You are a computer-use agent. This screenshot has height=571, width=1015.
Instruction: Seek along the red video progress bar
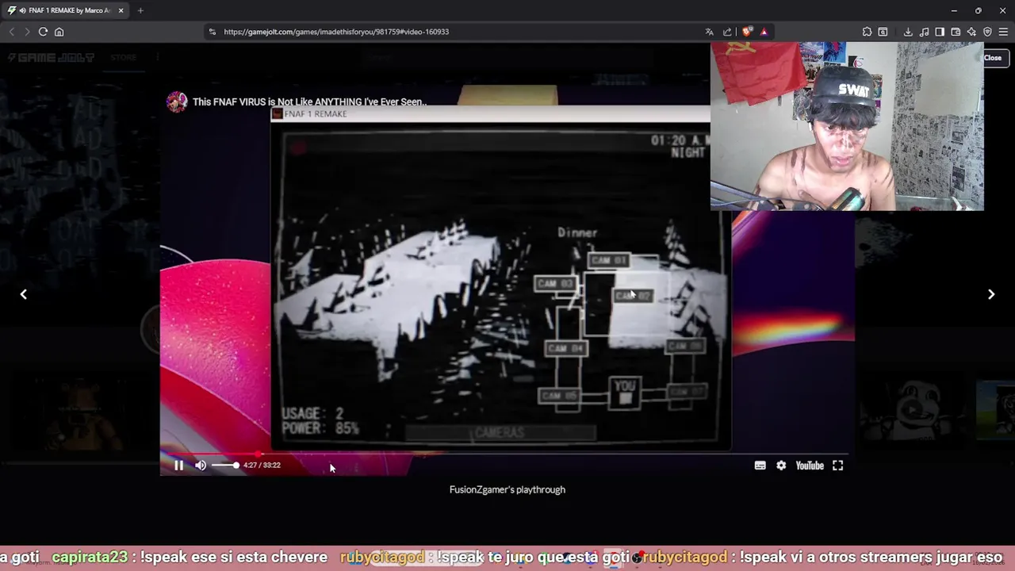507,454
